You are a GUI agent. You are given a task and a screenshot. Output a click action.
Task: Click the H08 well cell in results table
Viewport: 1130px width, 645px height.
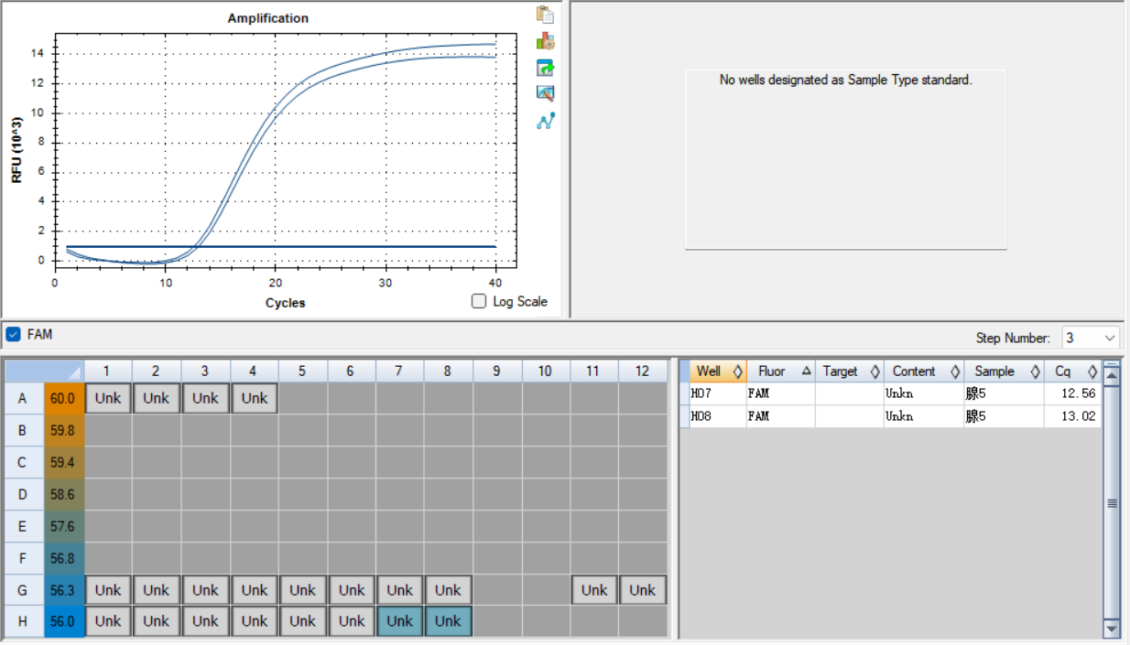719,416
